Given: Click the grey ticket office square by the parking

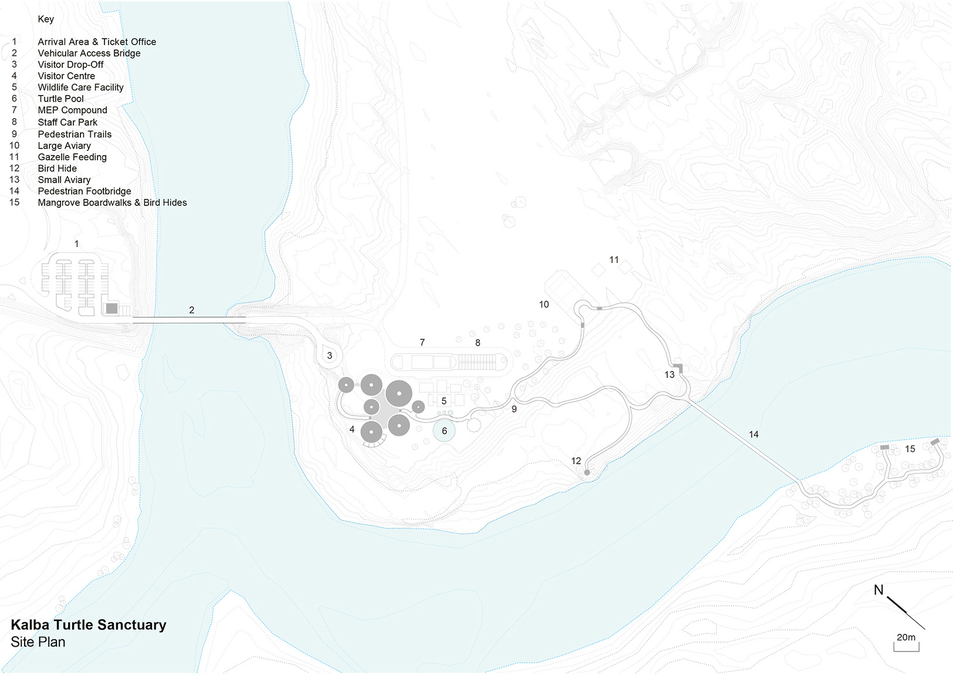Looking at the screenshot, I should pos(111,308).
